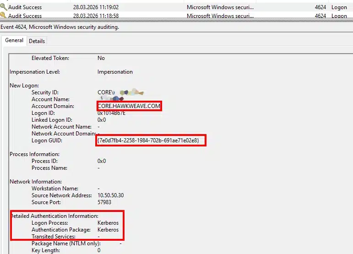
Task: Click the Key Length value 0
Action: [x=99, y=250]
